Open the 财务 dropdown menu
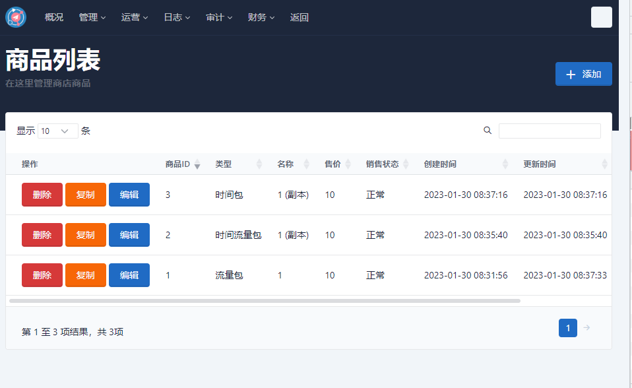 tap(261, 17)
